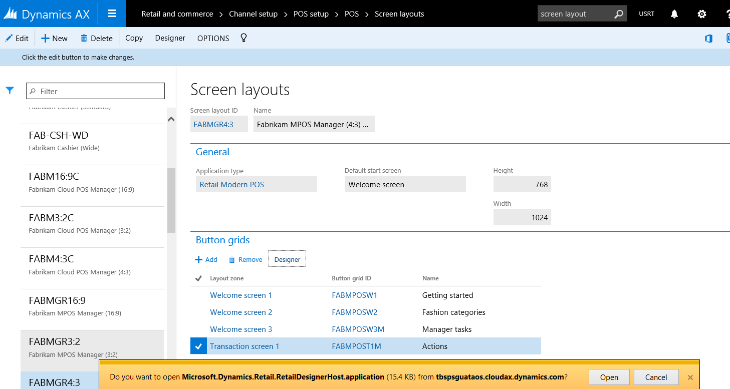Click the Width field
730x389 pixels.
pyautogui.click(x=522, y=217)
